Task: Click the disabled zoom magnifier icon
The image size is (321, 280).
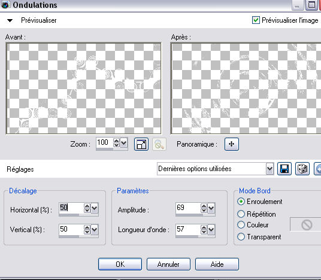Action: [x=159, y=144]
